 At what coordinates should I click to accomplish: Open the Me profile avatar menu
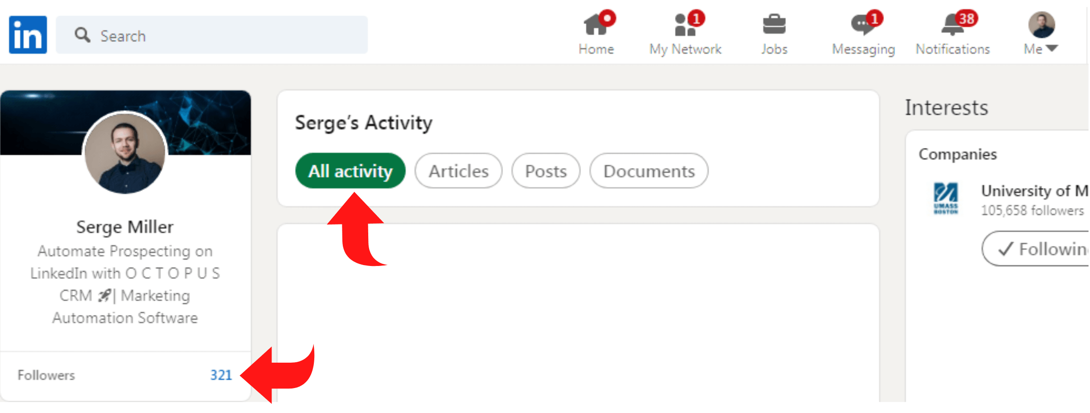(x=1041, y=25)
